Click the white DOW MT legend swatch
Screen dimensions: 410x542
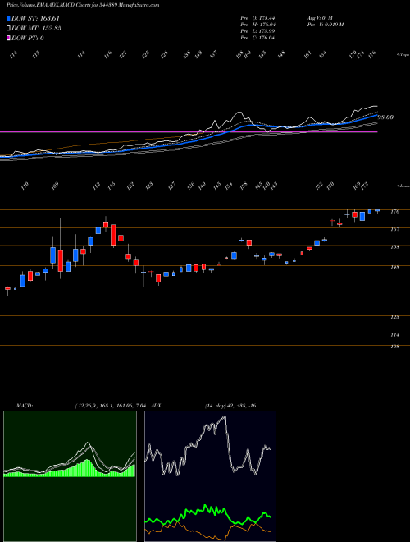[x=9, y=28]
